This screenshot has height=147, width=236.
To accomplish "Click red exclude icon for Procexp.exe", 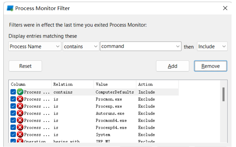I will point(20,106).
